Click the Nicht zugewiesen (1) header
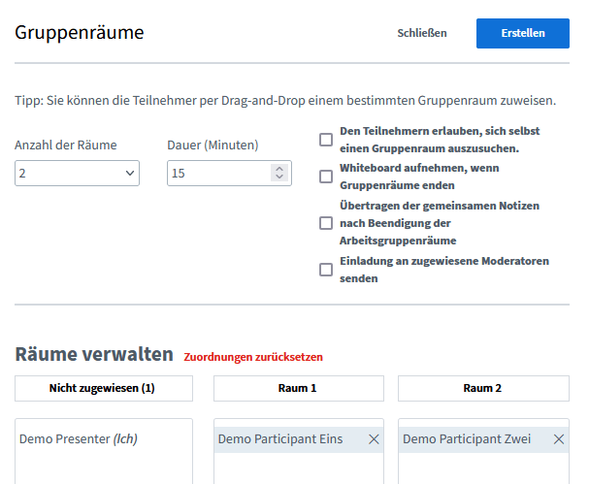Screen dimensions: 589x484 (103, 389)
